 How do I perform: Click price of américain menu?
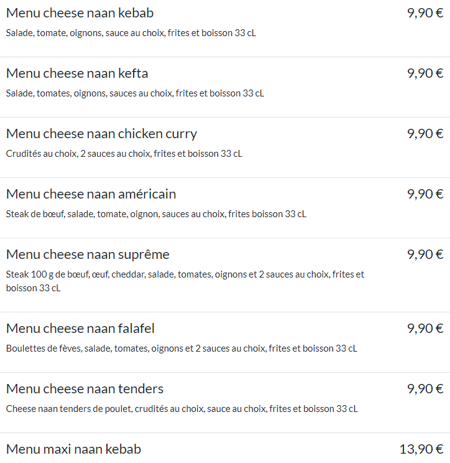425,194
